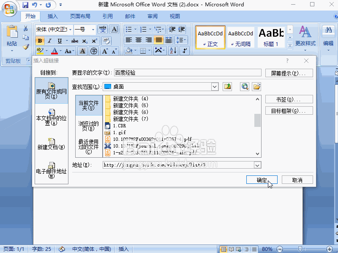The image size is (338, 253).
Task: Click the Save icon in quick access toolbar
Action: click(x=25, y=5)
